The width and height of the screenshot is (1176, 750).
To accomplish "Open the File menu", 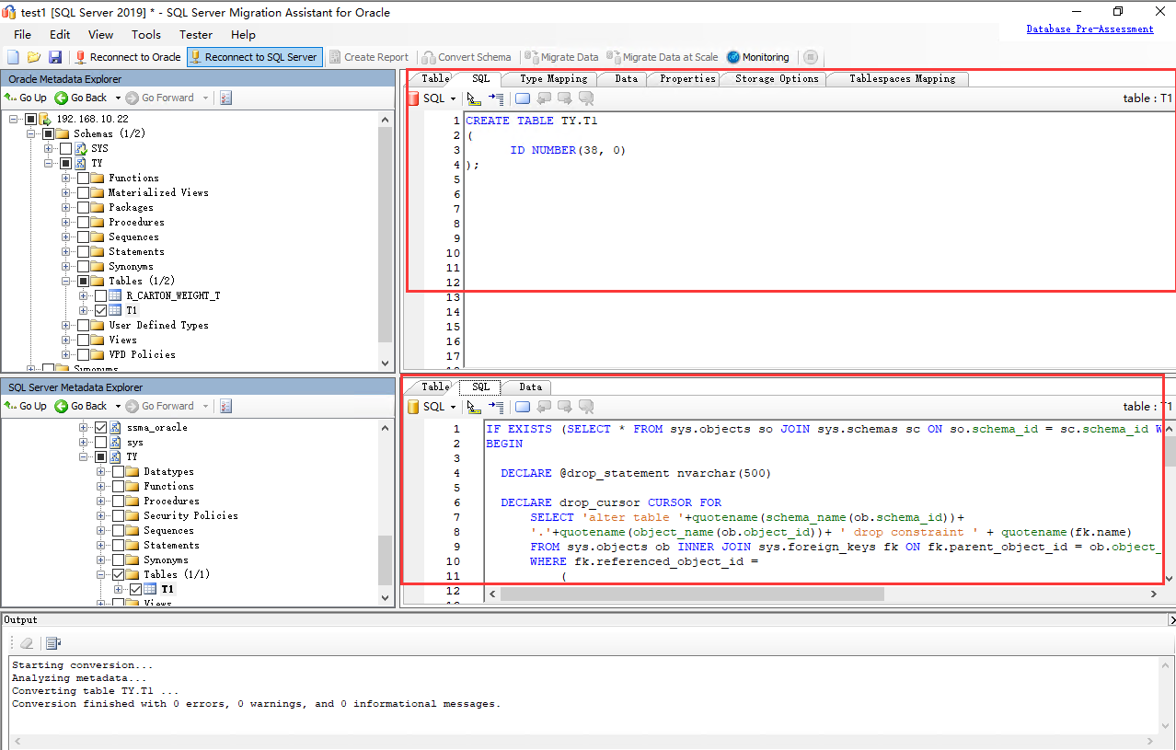I will click(22, 35).
